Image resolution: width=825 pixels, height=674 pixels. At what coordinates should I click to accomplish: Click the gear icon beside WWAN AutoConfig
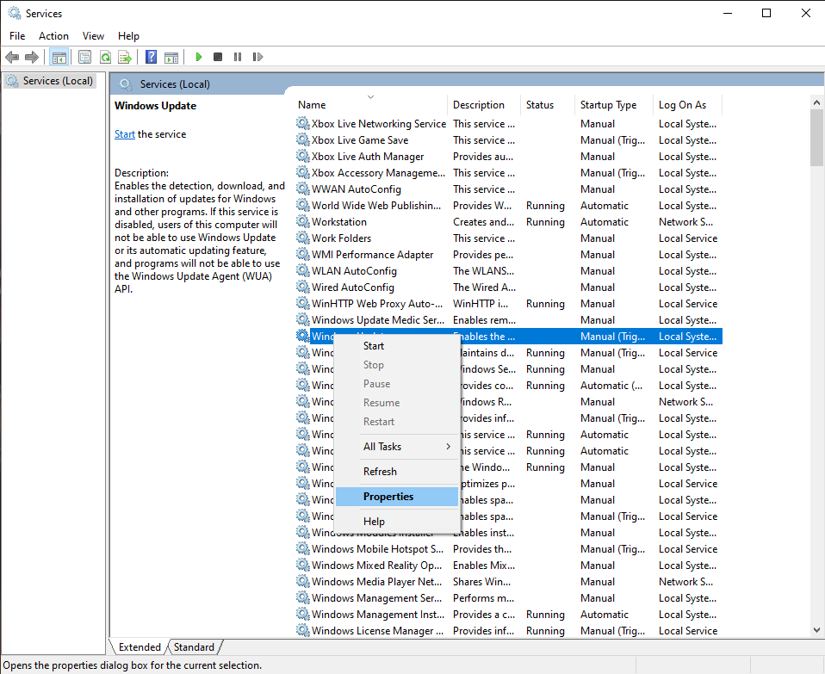302,189
